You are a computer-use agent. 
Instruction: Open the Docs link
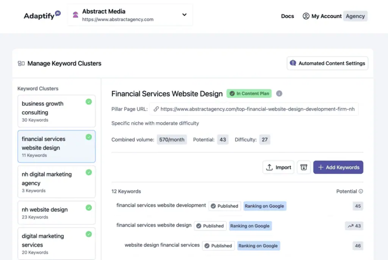(288, 16)
